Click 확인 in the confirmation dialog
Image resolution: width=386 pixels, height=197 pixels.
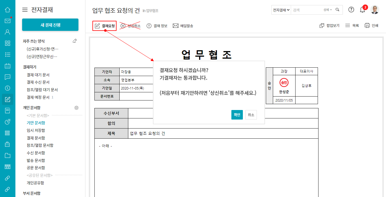click(237, 115)
